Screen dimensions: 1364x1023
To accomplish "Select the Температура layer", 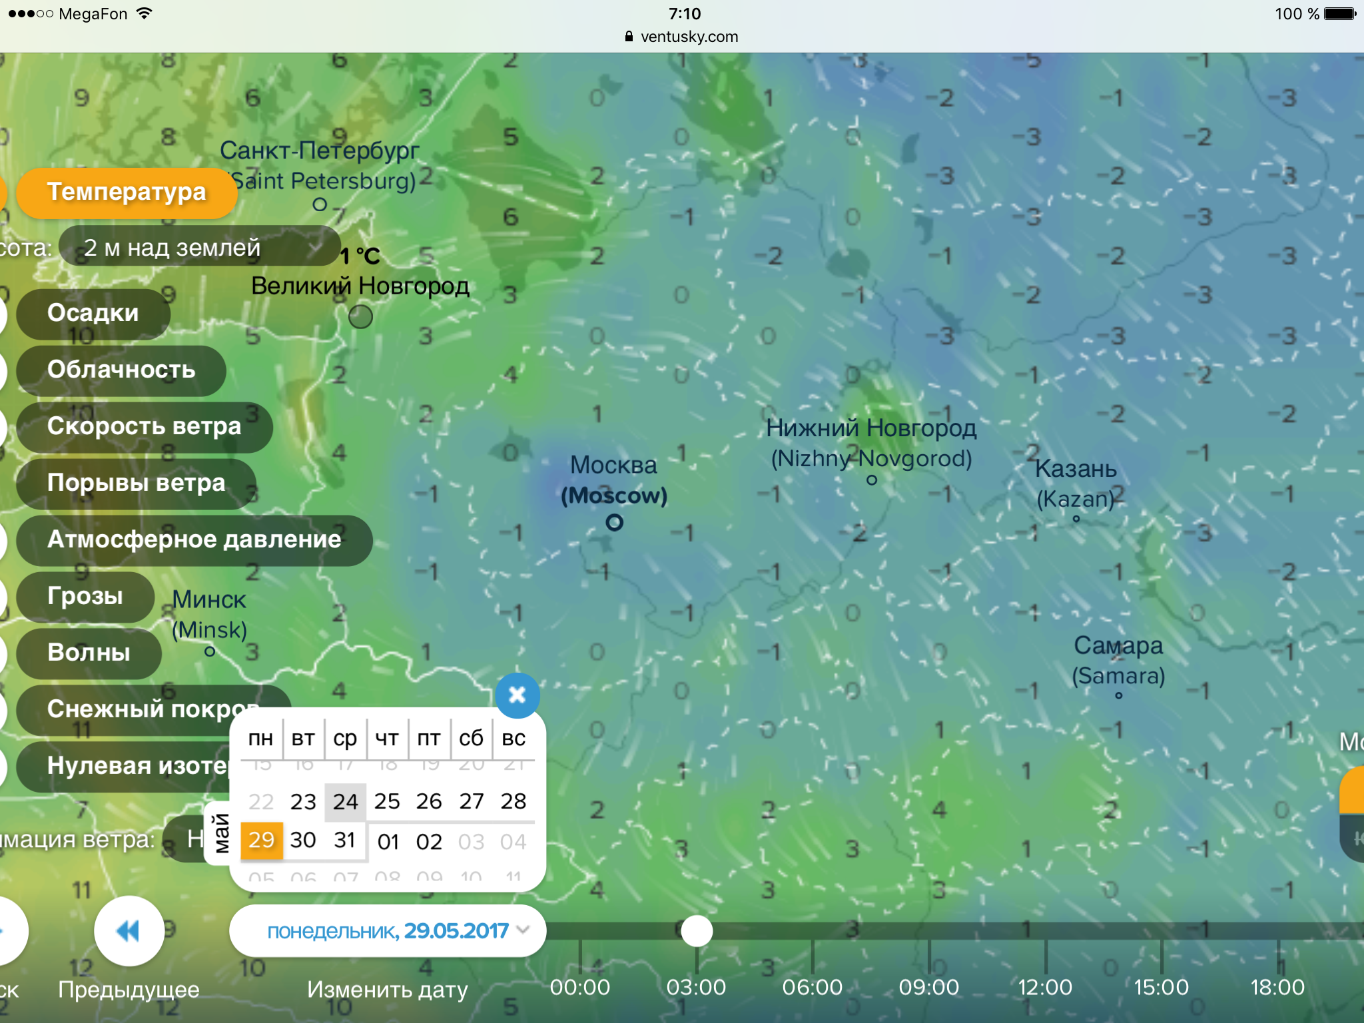I will coord(127,192).
